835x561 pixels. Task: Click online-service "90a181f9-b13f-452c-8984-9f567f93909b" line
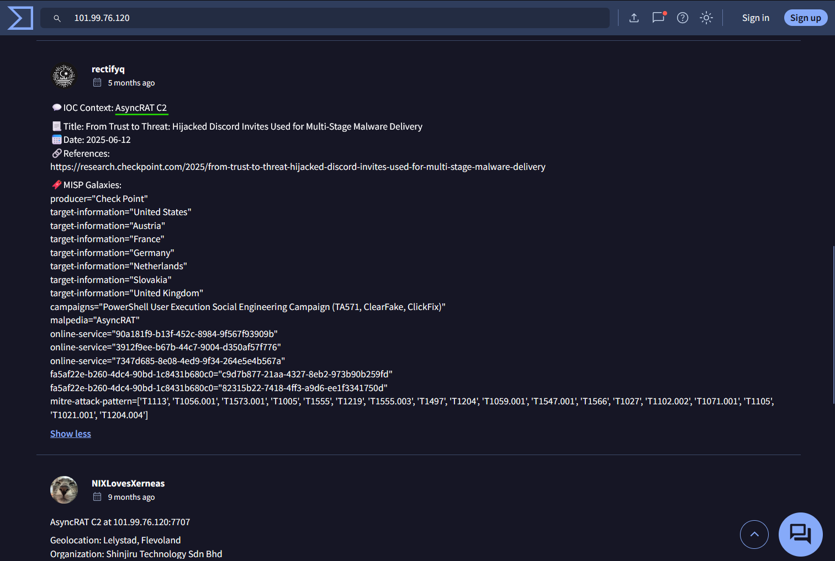coord(164,334)
